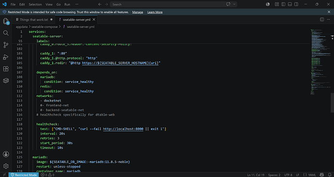Click the Restricted Mode status bar button

point(24,175)
